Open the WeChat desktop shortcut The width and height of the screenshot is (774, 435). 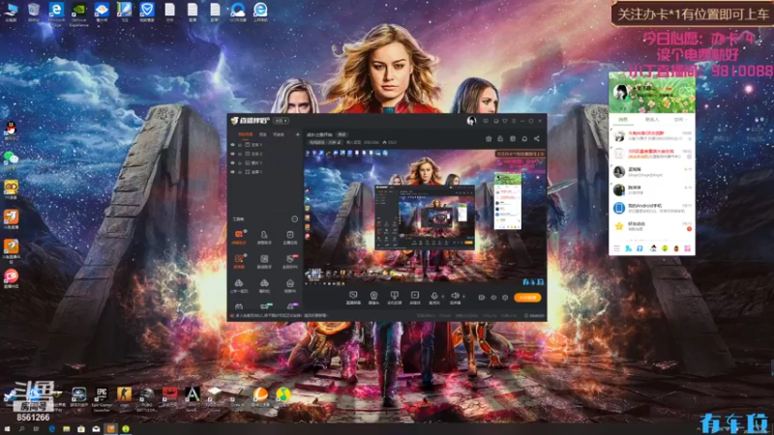11,159
